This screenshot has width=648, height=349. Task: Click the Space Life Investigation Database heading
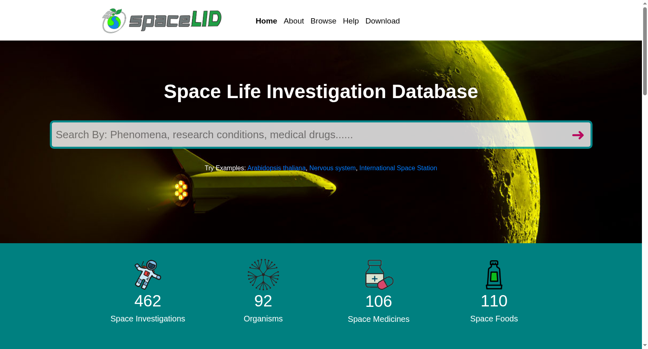321,92
